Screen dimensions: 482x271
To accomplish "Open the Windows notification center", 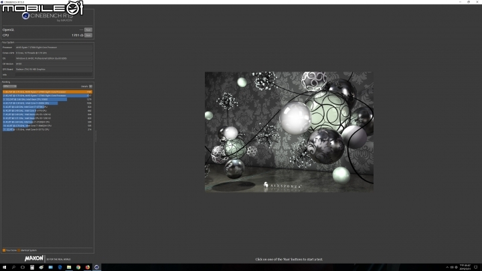I will (476, 267).
